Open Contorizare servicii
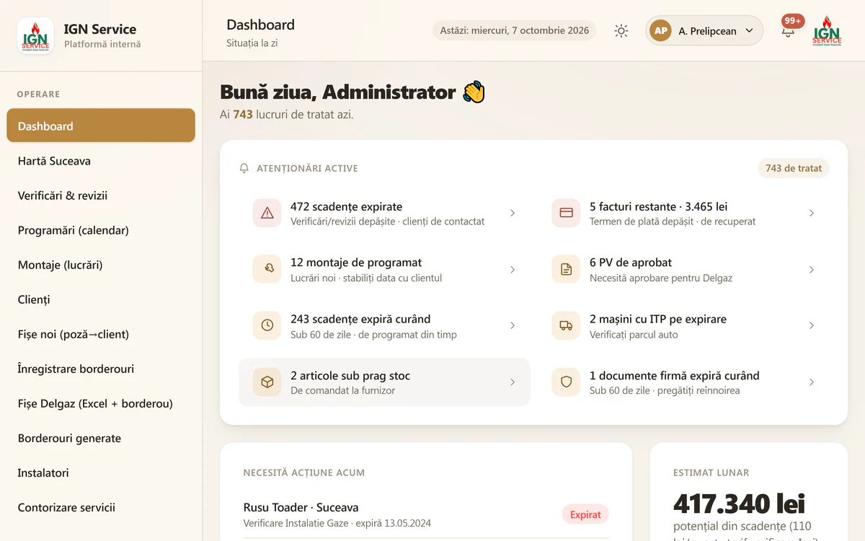 [101, 507]
